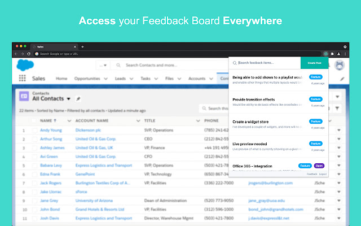Image resolution: width=361 pixels, height=226 pixels.
Task: Open the Tasks tab chevron
Action: point(156,79)
